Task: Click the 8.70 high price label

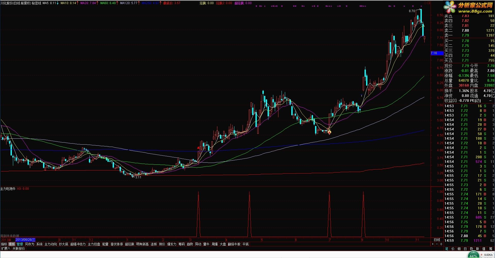Action: coord(412,11)
